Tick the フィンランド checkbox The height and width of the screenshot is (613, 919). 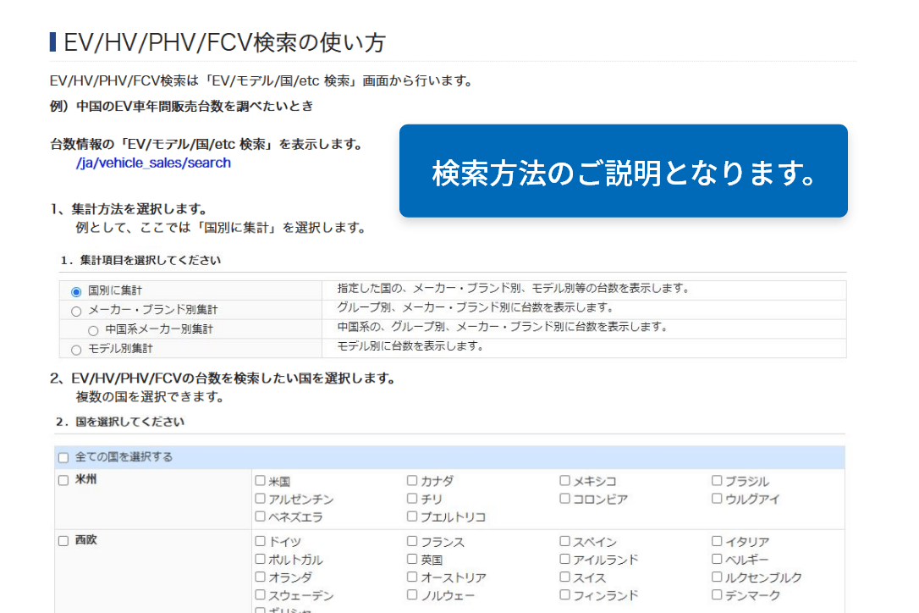tap(564, 595)
